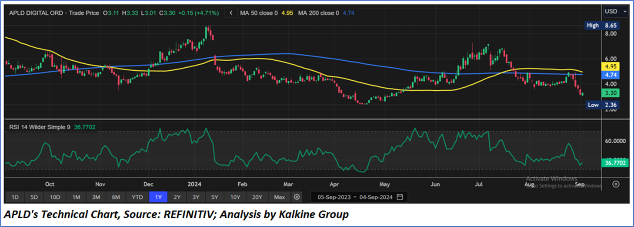This screenshot has width=634, height=227.
Task: Click the active 1Y range button
Action: [x=158, y=197]
